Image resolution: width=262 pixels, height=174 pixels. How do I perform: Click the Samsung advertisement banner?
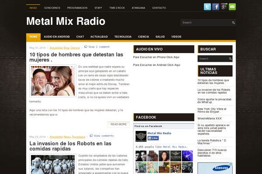(x=215, y=168)
